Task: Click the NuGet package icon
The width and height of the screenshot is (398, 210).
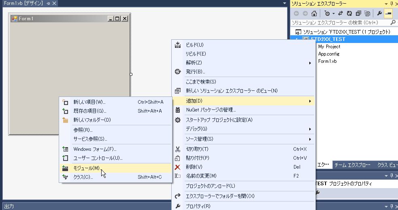Action: coord(178,110)
